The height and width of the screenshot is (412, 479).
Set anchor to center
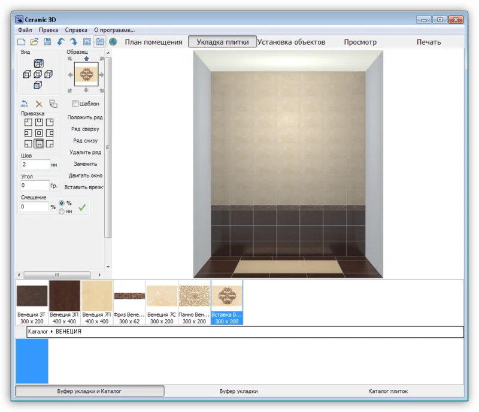[x=39, y=133]
